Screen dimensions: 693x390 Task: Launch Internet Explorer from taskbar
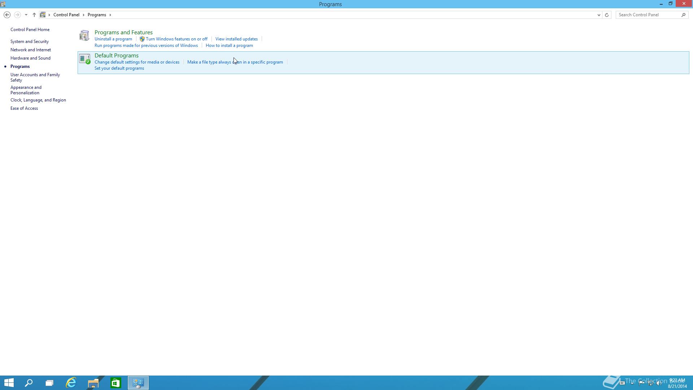pyautogui.click(x=71, y=383)
